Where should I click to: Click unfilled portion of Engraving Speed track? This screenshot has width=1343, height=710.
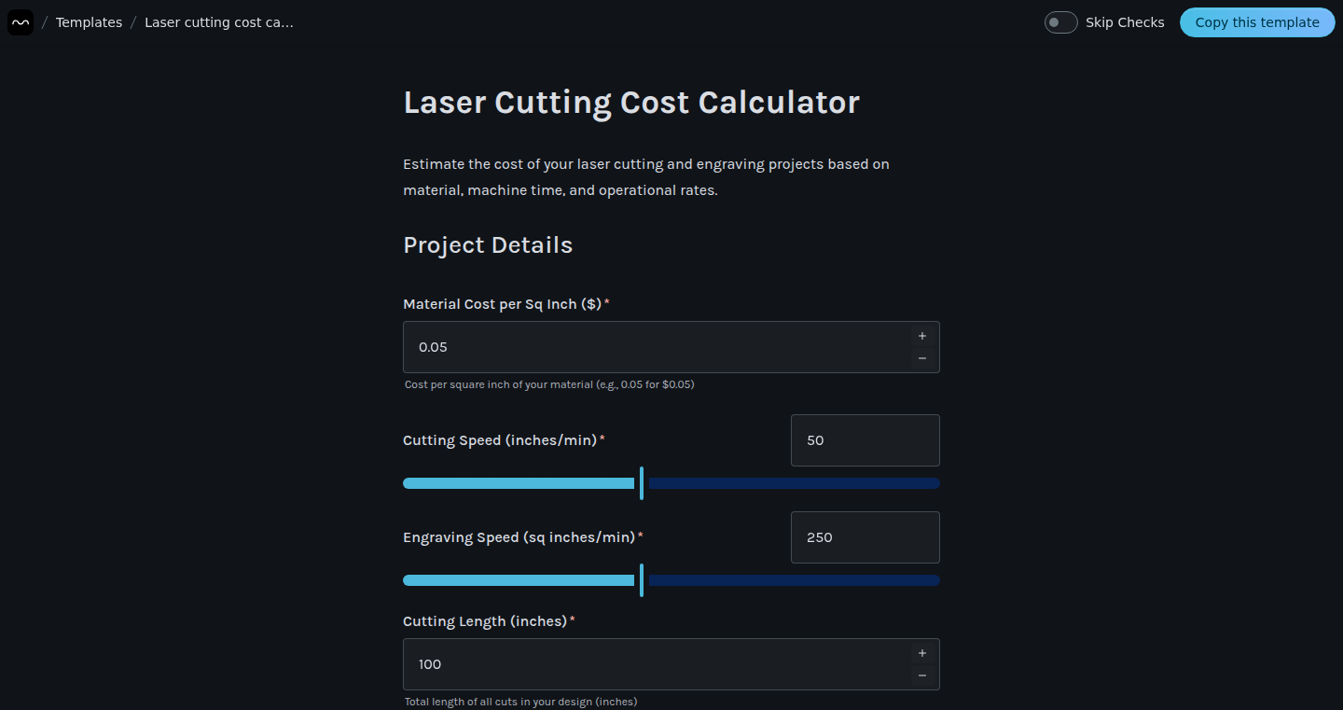(794, 580)
